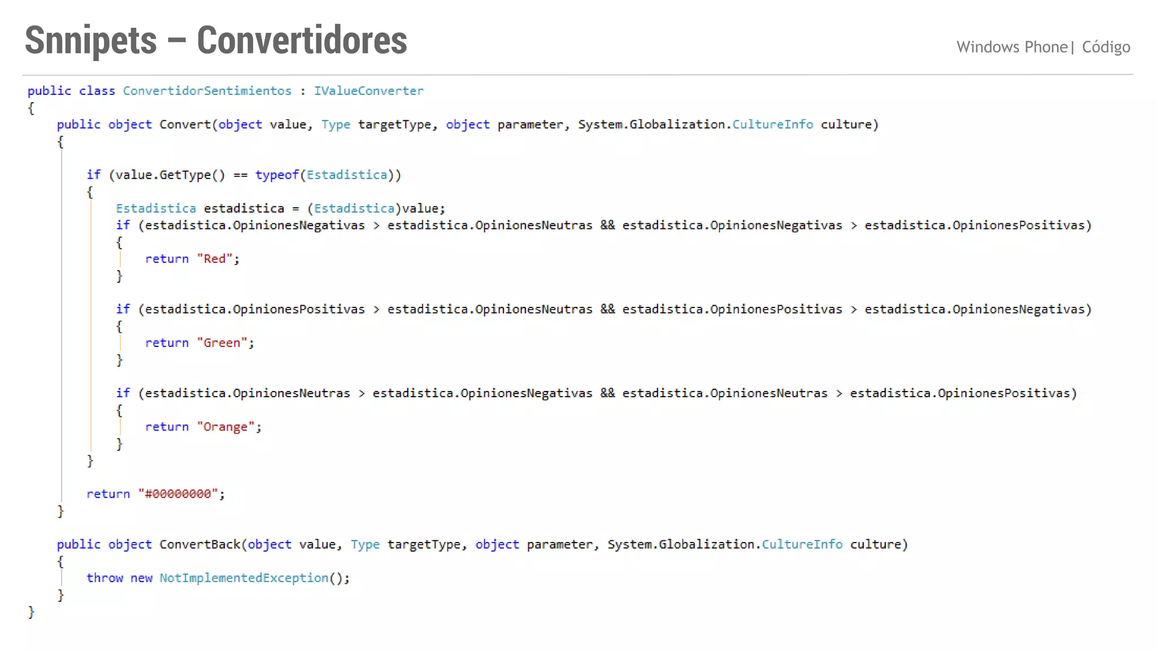The width and height of the screenshot is (1157, 651).
Task: Click 'System.Globalization.' in ConvertBack signature
Action: click(684, 544)
